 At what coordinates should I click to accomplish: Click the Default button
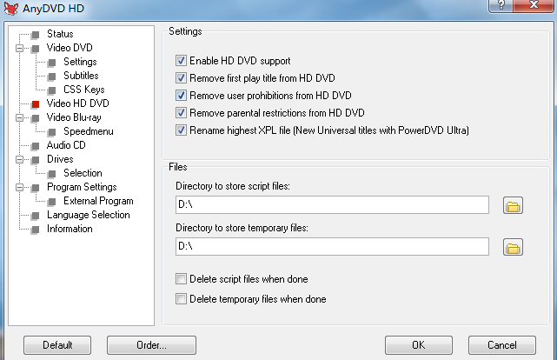[x=57, y=345]
